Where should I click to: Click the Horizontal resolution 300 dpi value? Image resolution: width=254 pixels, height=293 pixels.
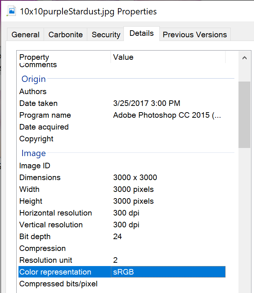point(126,213)
